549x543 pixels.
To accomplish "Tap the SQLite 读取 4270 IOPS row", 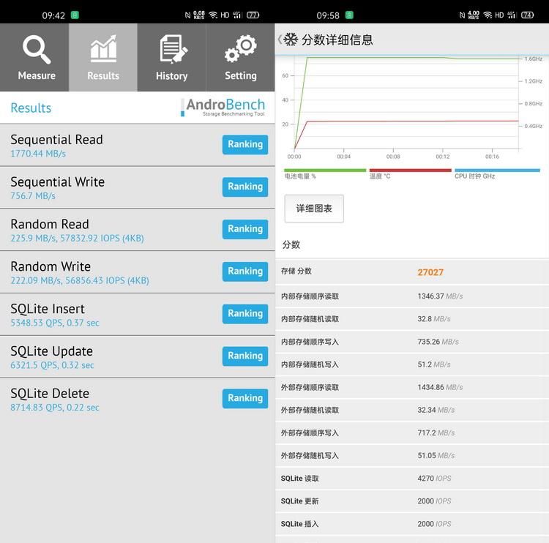I will click(411, 478).
